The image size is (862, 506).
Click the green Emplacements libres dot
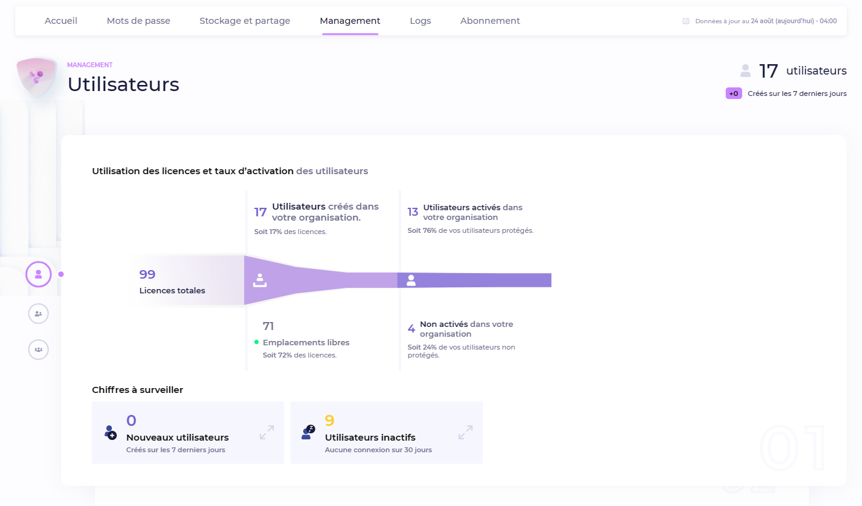[257, 342]
